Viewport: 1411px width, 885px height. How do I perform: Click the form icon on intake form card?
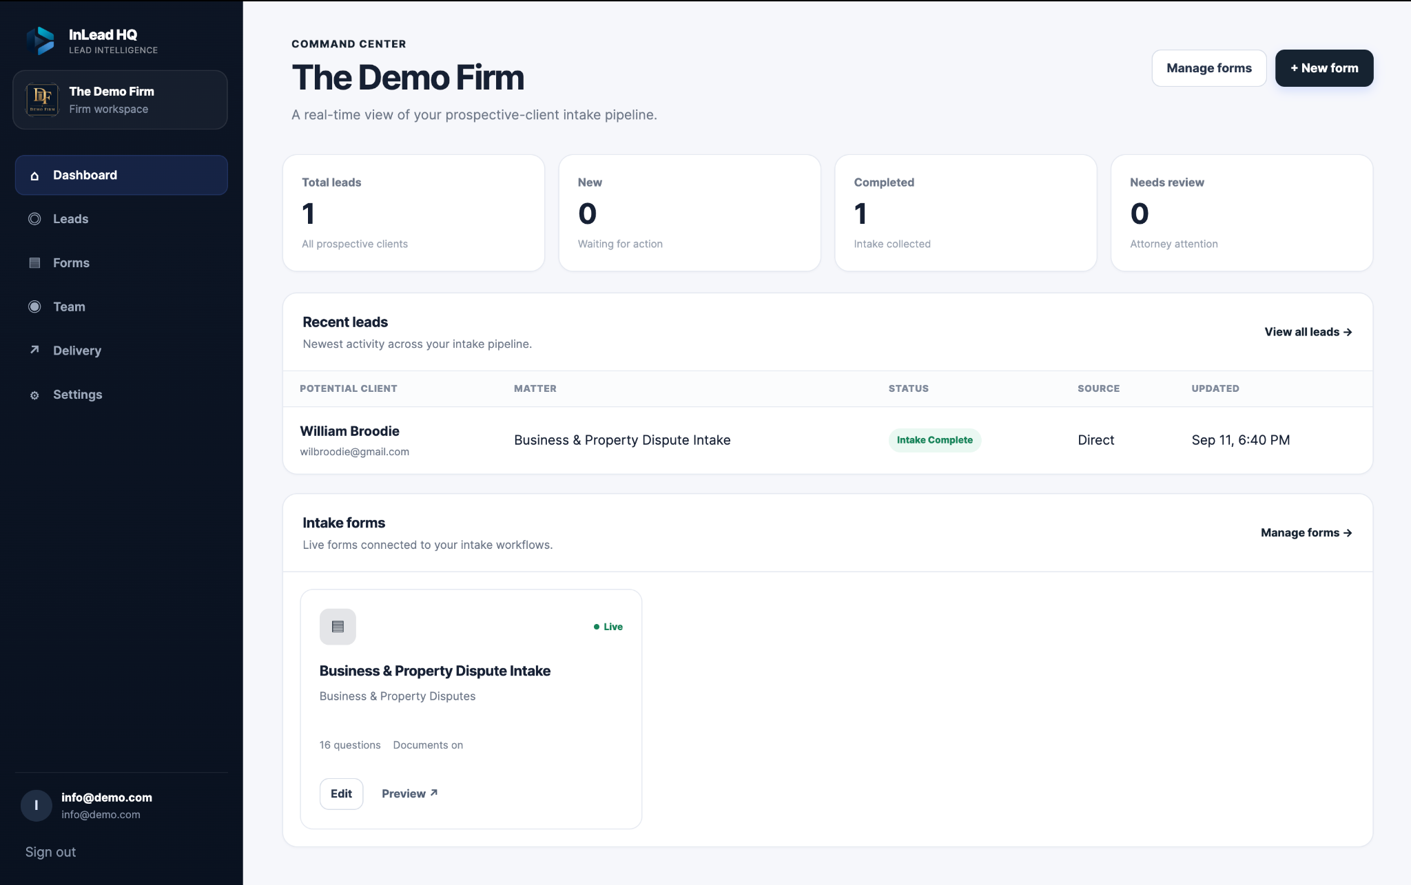pos(338,627)
